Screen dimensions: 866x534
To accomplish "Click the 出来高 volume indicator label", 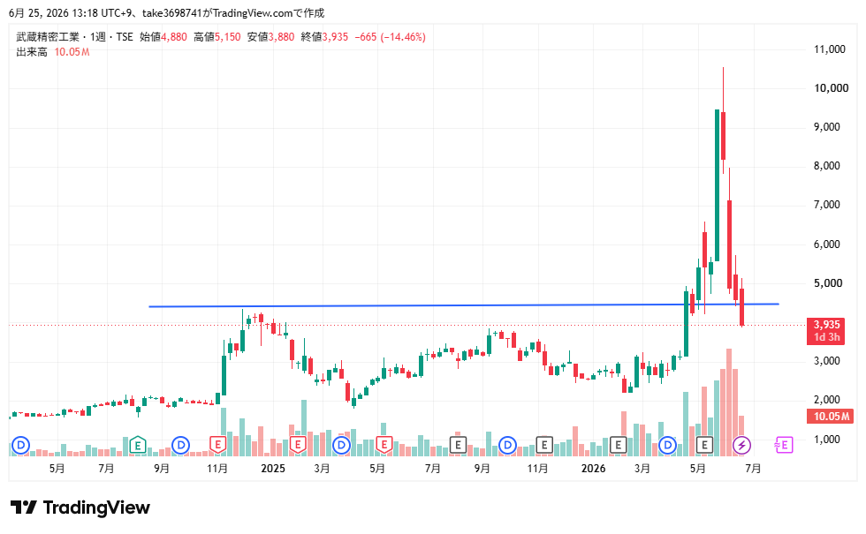I will 32,52.
